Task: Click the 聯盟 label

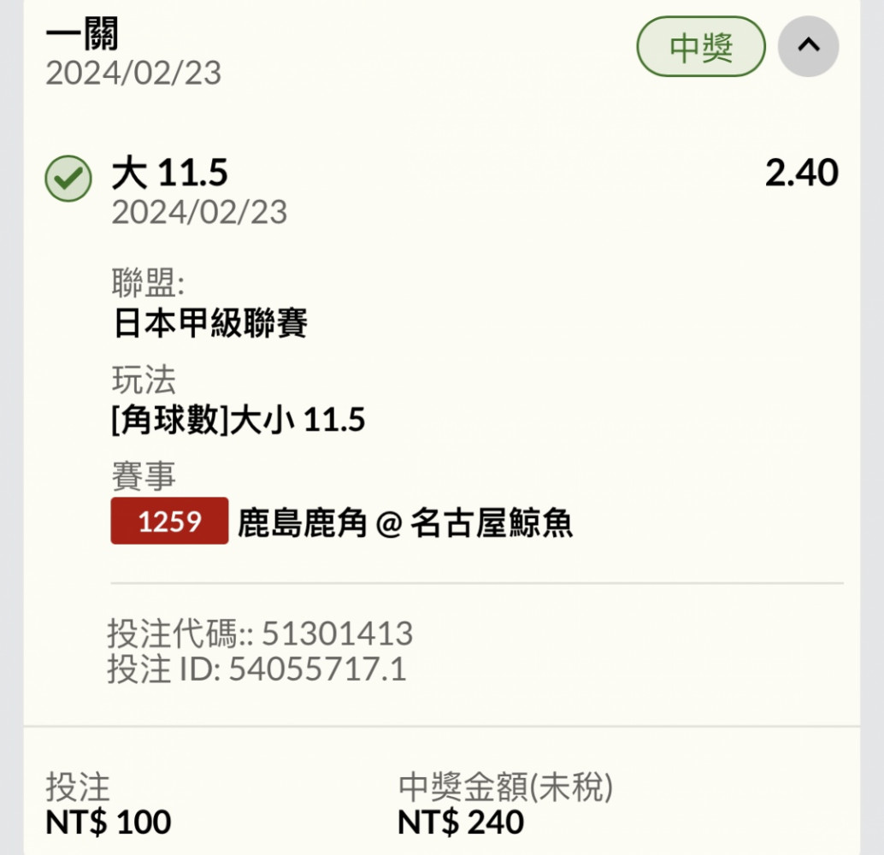Action: click(148, 282)
